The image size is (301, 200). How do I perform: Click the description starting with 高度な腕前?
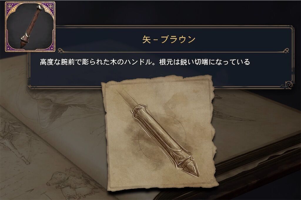[x=145, y=62]
